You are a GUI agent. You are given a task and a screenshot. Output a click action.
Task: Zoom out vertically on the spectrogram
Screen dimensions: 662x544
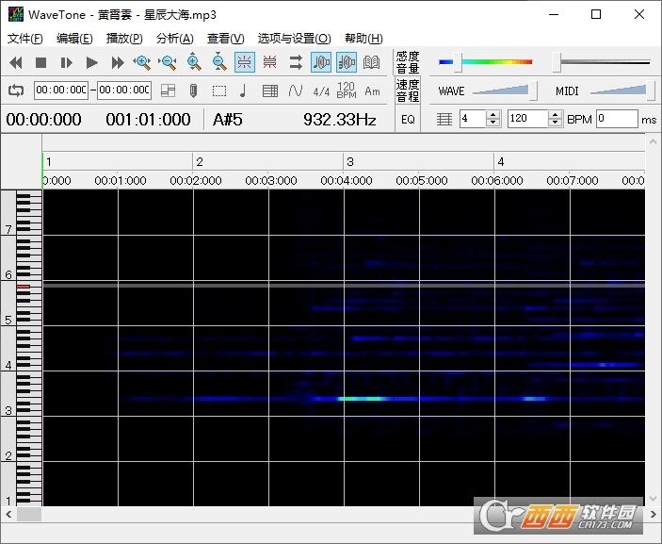click(x=219, y=62)
